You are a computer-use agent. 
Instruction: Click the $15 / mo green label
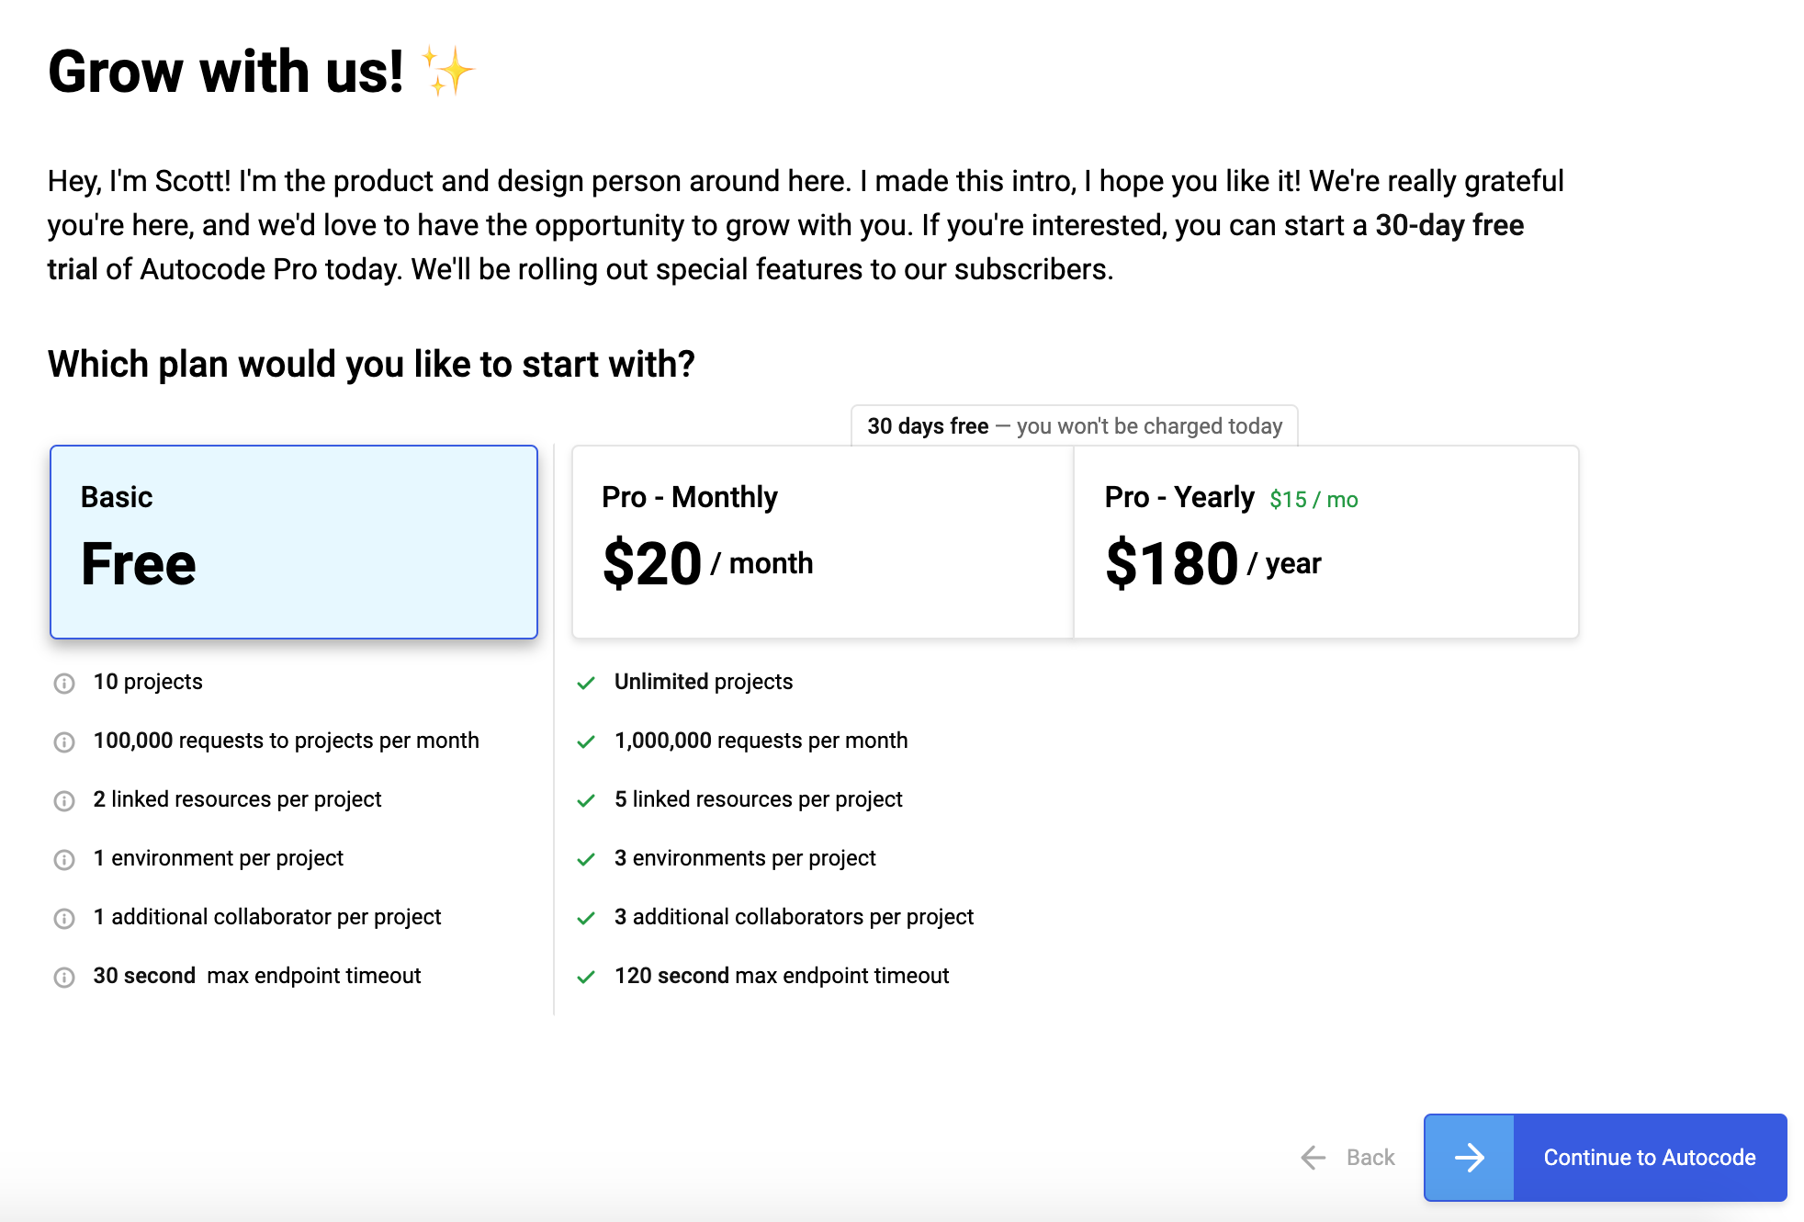click(x=1314, y=500)
